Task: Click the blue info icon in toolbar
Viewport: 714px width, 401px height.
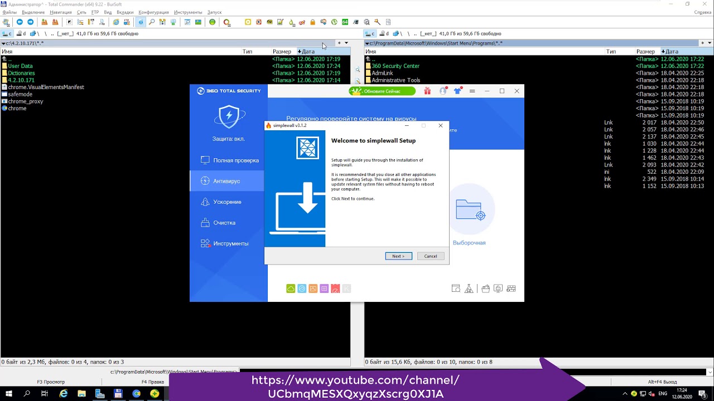Action: pos(141,22)
